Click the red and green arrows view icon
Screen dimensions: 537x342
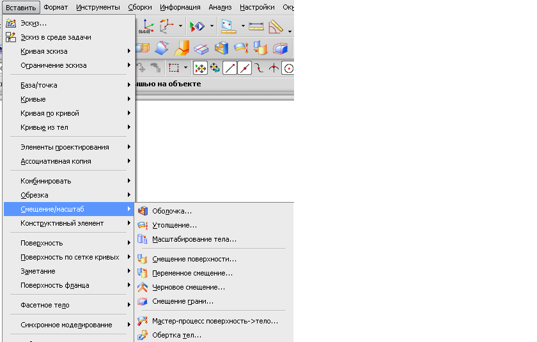click(197, 26)
